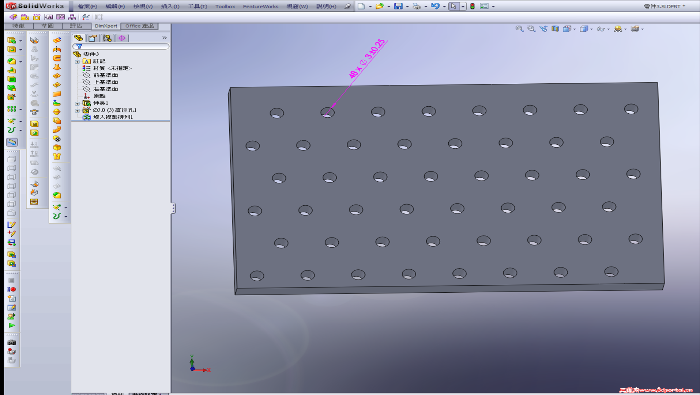This screenshot has height=395, width=700.
Task: Open the Apply Scene dropdown arrow
Action: click(x=625, y=29)
